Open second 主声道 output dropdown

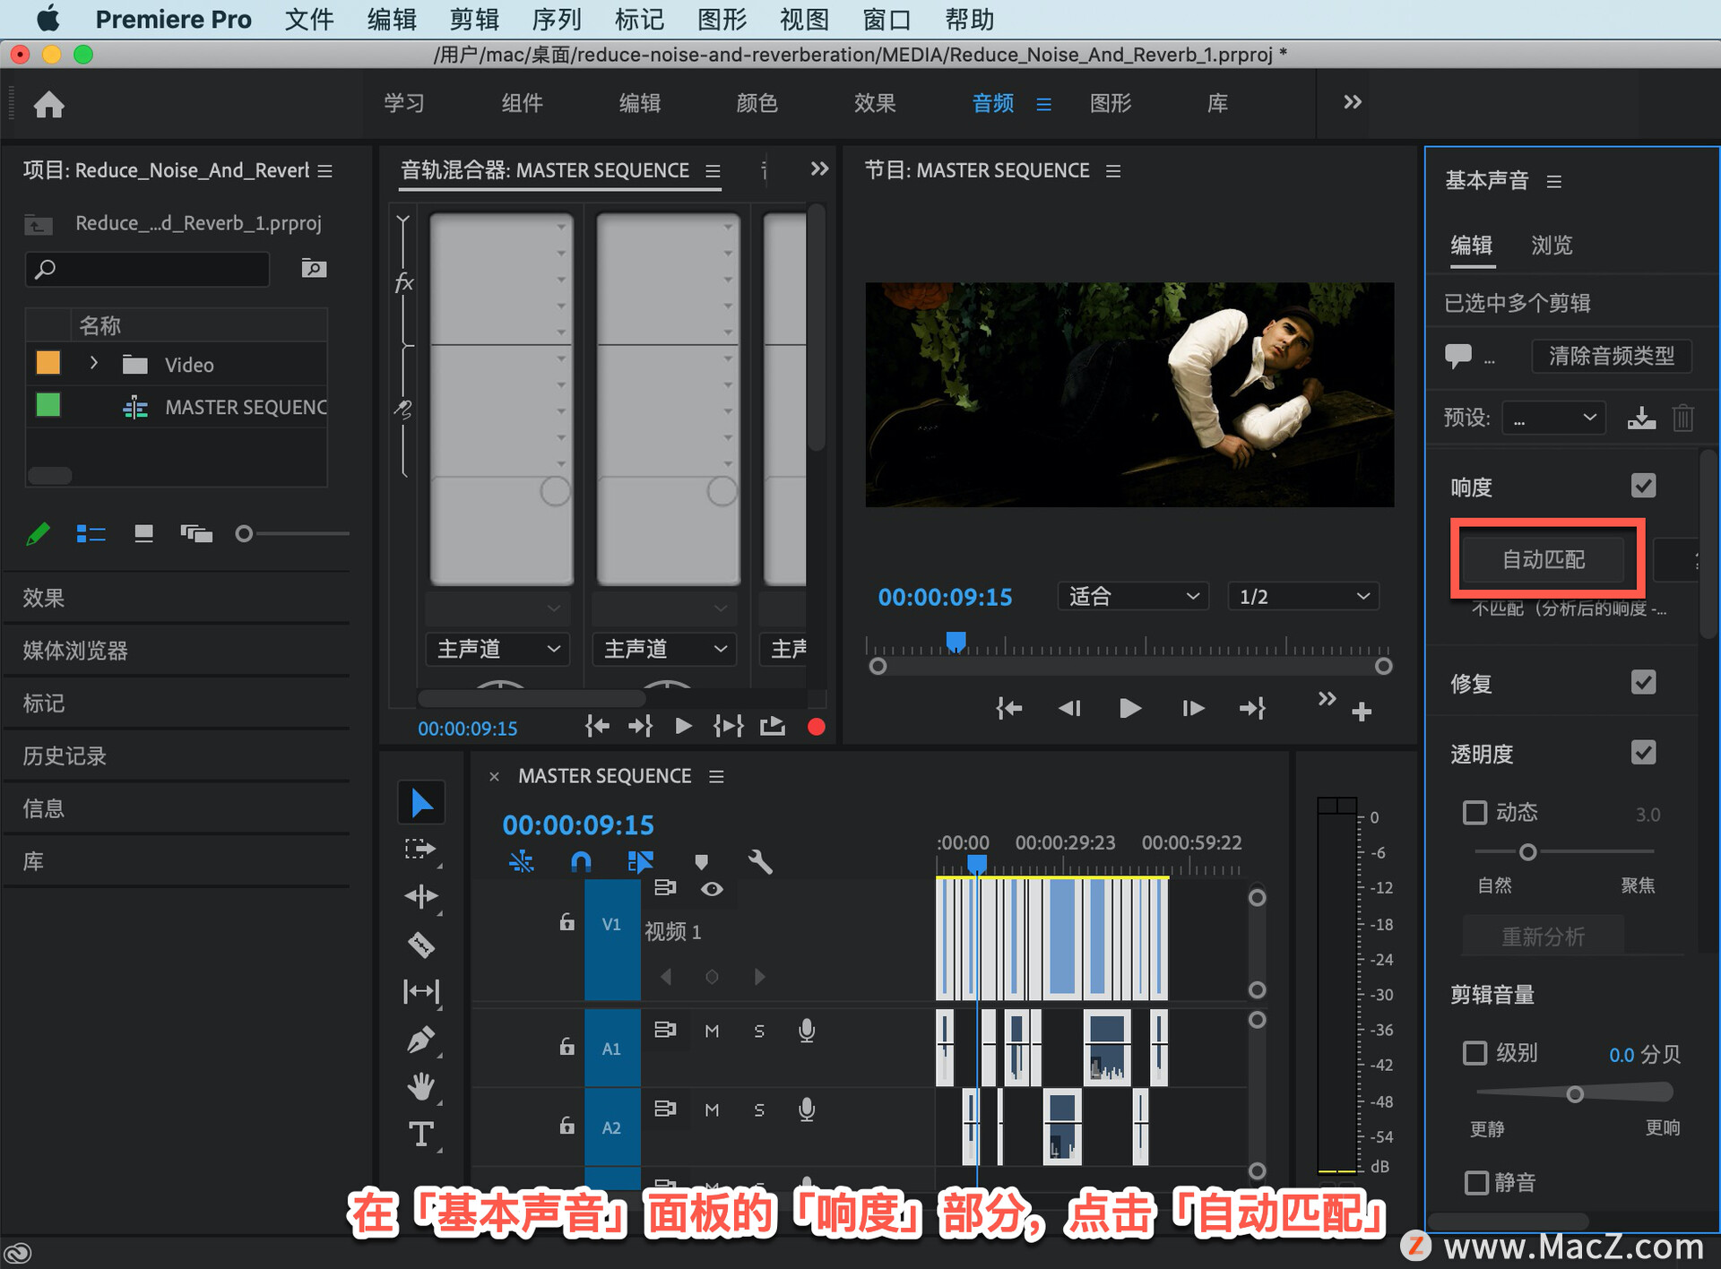click(664, 649)
